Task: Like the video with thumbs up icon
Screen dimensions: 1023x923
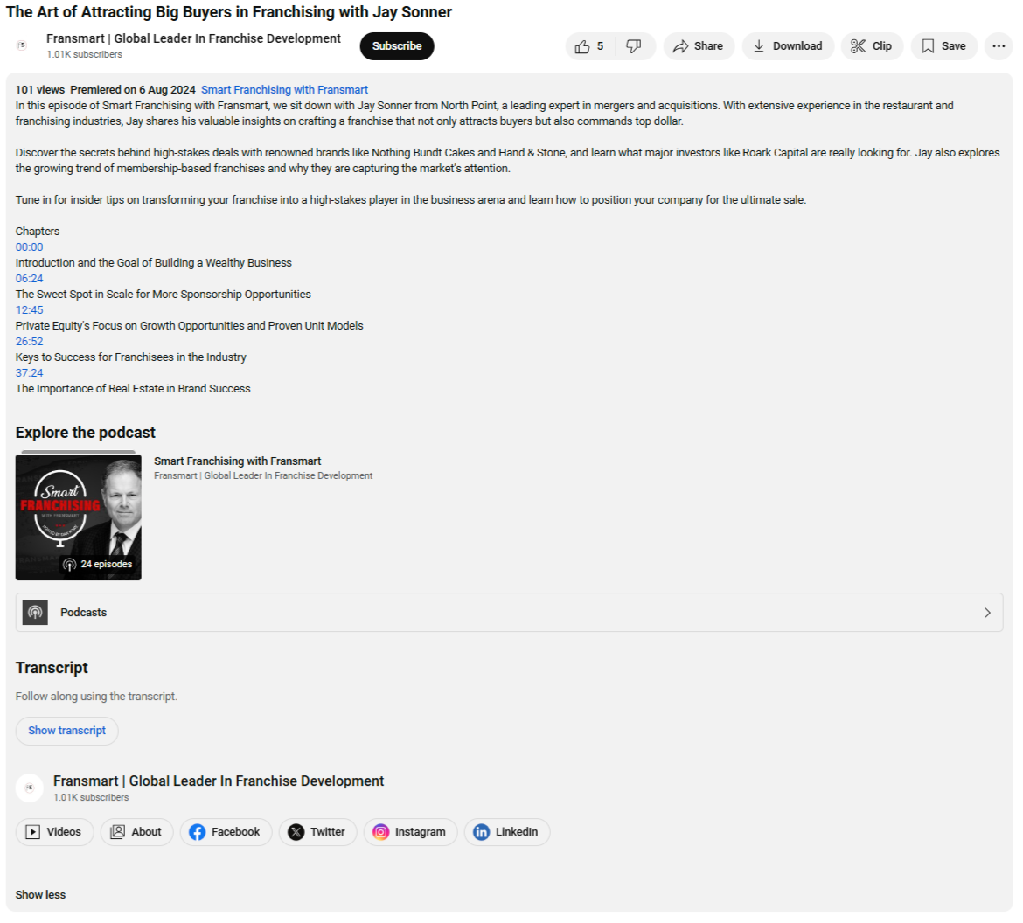Action: coord(589,46)
